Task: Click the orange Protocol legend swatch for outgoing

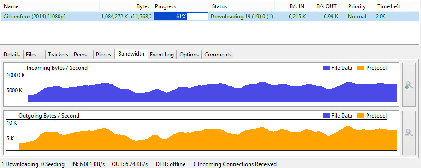Action: (x=361, y=116)
